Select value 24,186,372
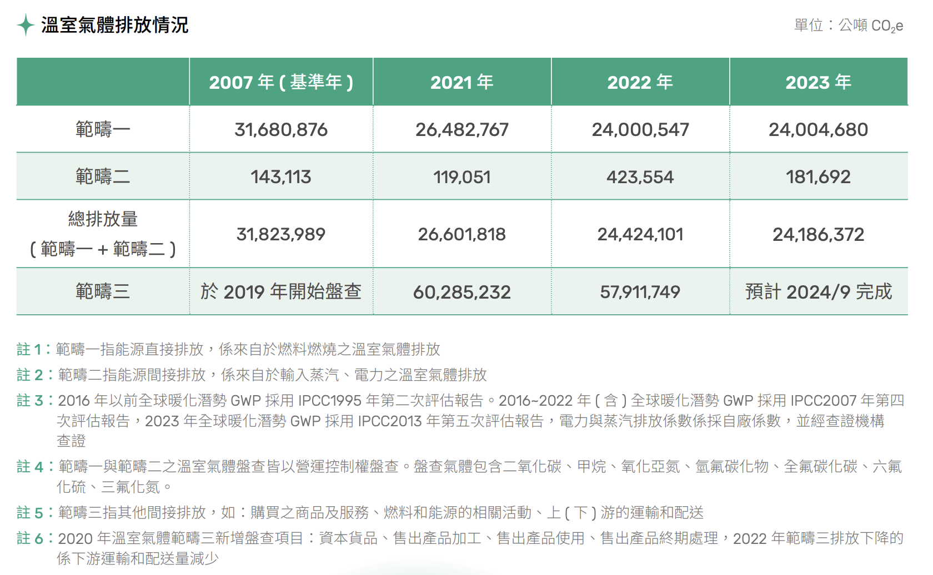This screenshot has height=575, width=933. tap(819, 234)
